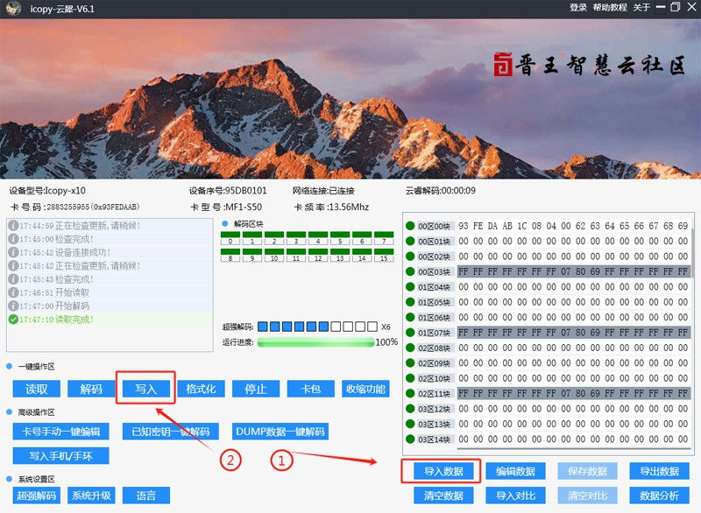Click the 编辑数据 button
This screenshot has height=513, width=701.
point(515,471)
